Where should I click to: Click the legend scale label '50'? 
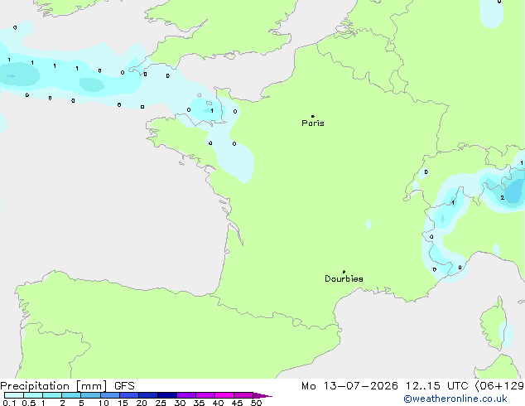[x=256, y=403]
